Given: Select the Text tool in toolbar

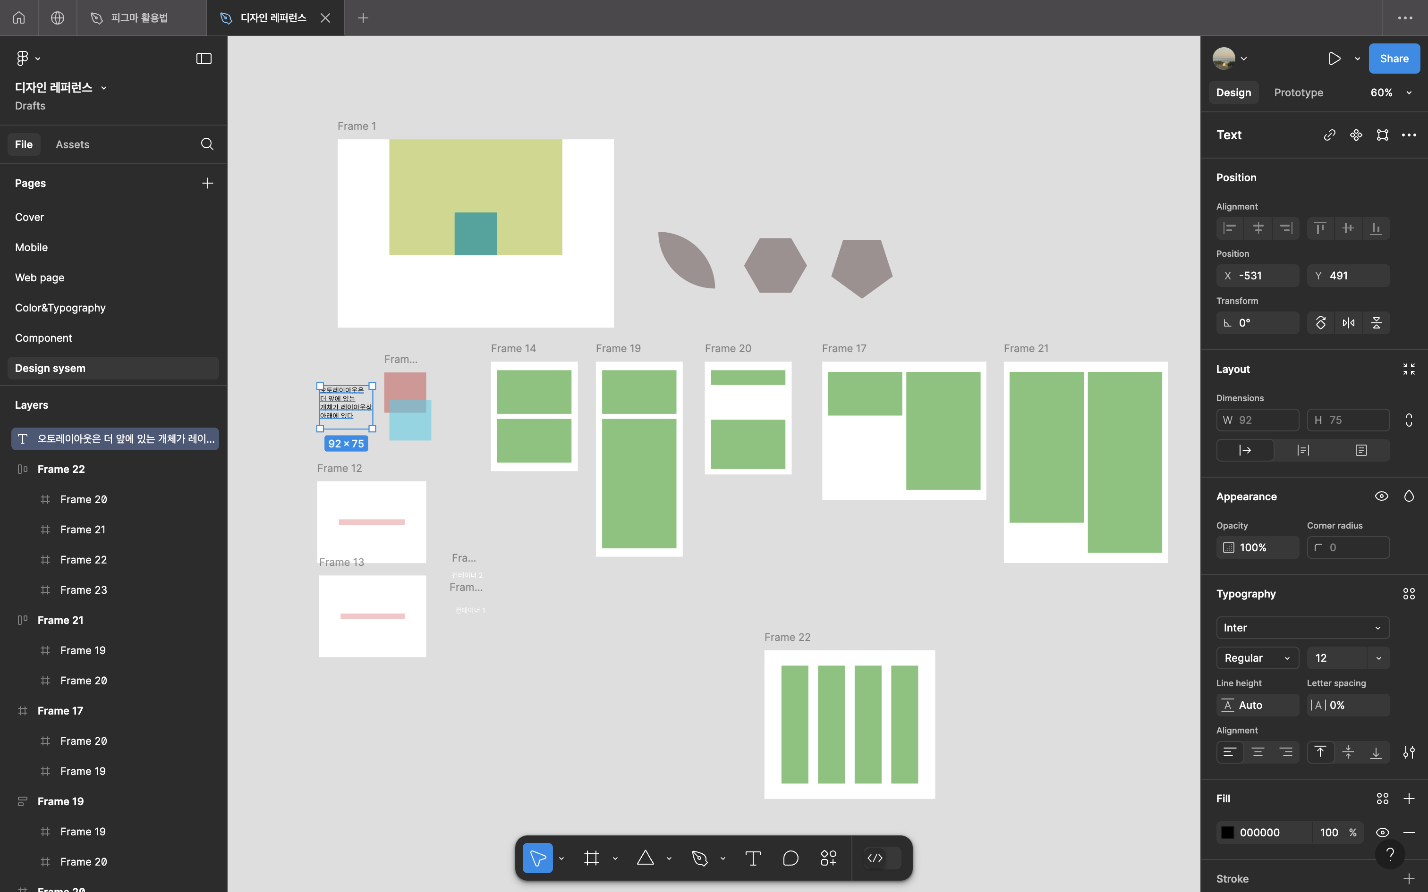Looking at the screenshot, I should point(753,858).
